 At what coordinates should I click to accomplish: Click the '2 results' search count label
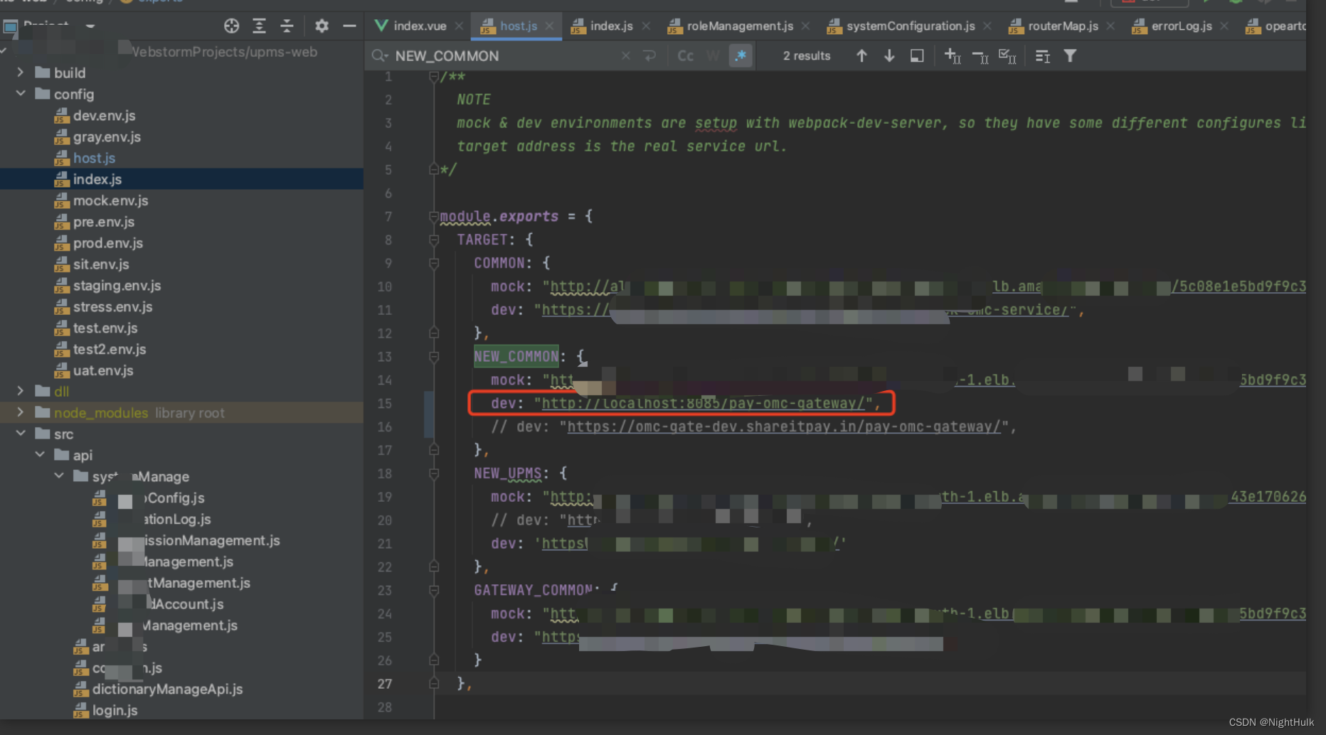(x=807, y=55)
